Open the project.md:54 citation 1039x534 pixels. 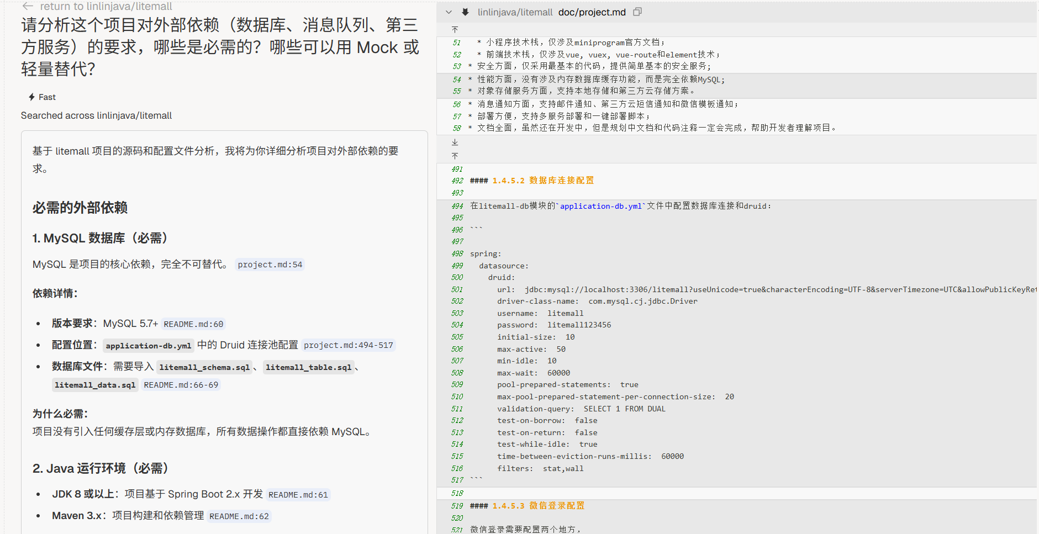pos(270,265)
